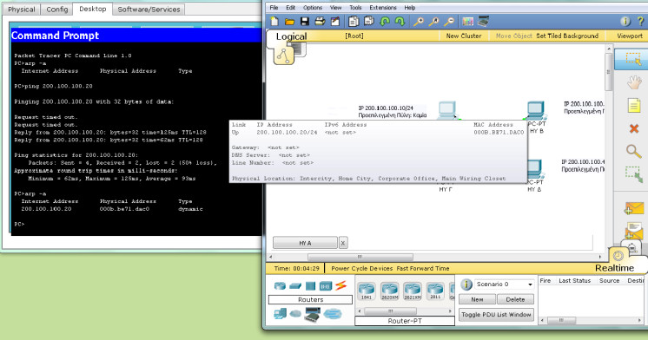Click the New file icon in toolbar
This screenshot has width=648, height=340.
pyautogui.click(x=274, y=22)
